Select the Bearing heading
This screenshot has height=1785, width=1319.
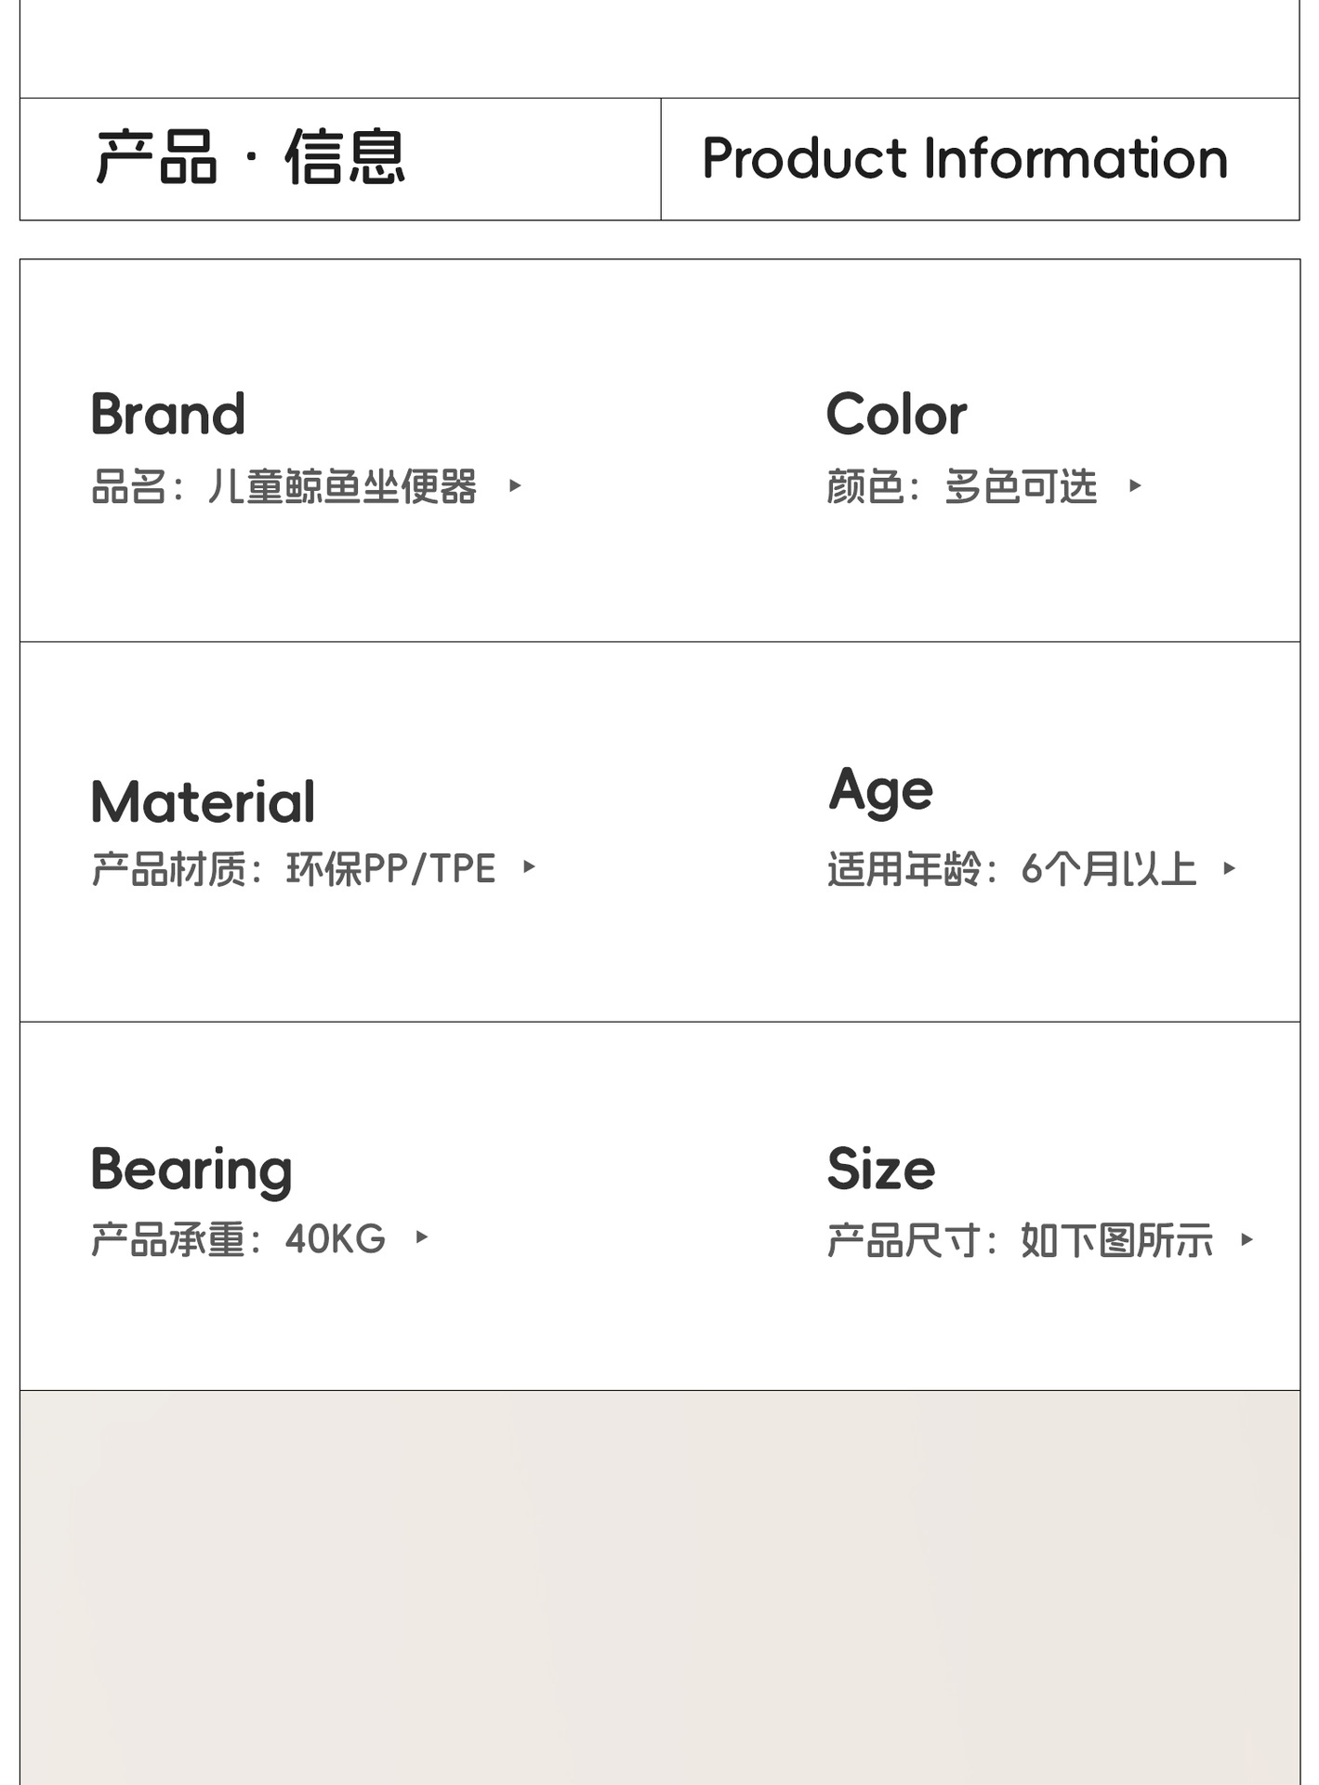click(x=191, y=1170)
